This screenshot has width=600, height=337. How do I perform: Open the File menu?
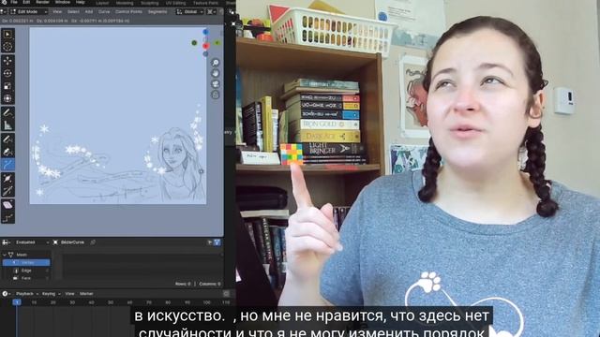(14, 2)
